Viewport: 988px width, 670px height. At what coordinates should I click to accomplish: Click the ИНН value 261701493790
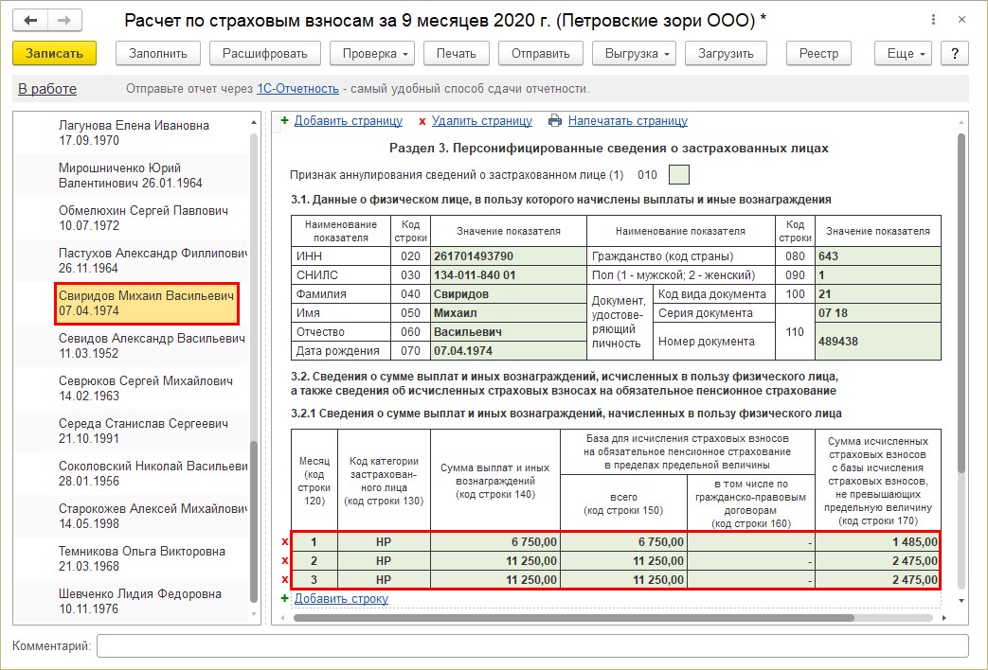point(509,256)
